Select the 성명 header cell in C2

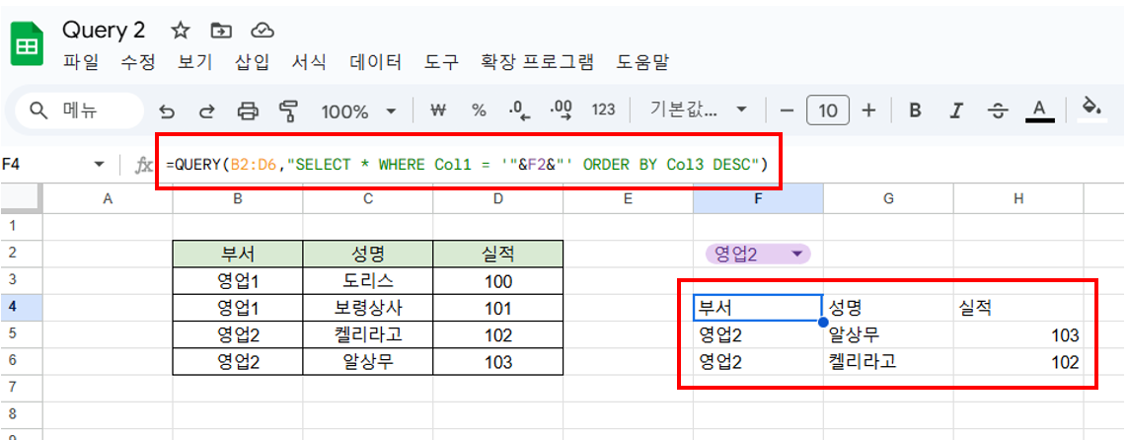pyautogui.click(x=367, y=254)
